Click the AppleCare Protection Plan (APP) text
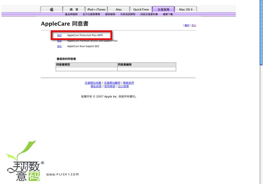263x184 pixels. pyautogui.click(x=85, y=35)
